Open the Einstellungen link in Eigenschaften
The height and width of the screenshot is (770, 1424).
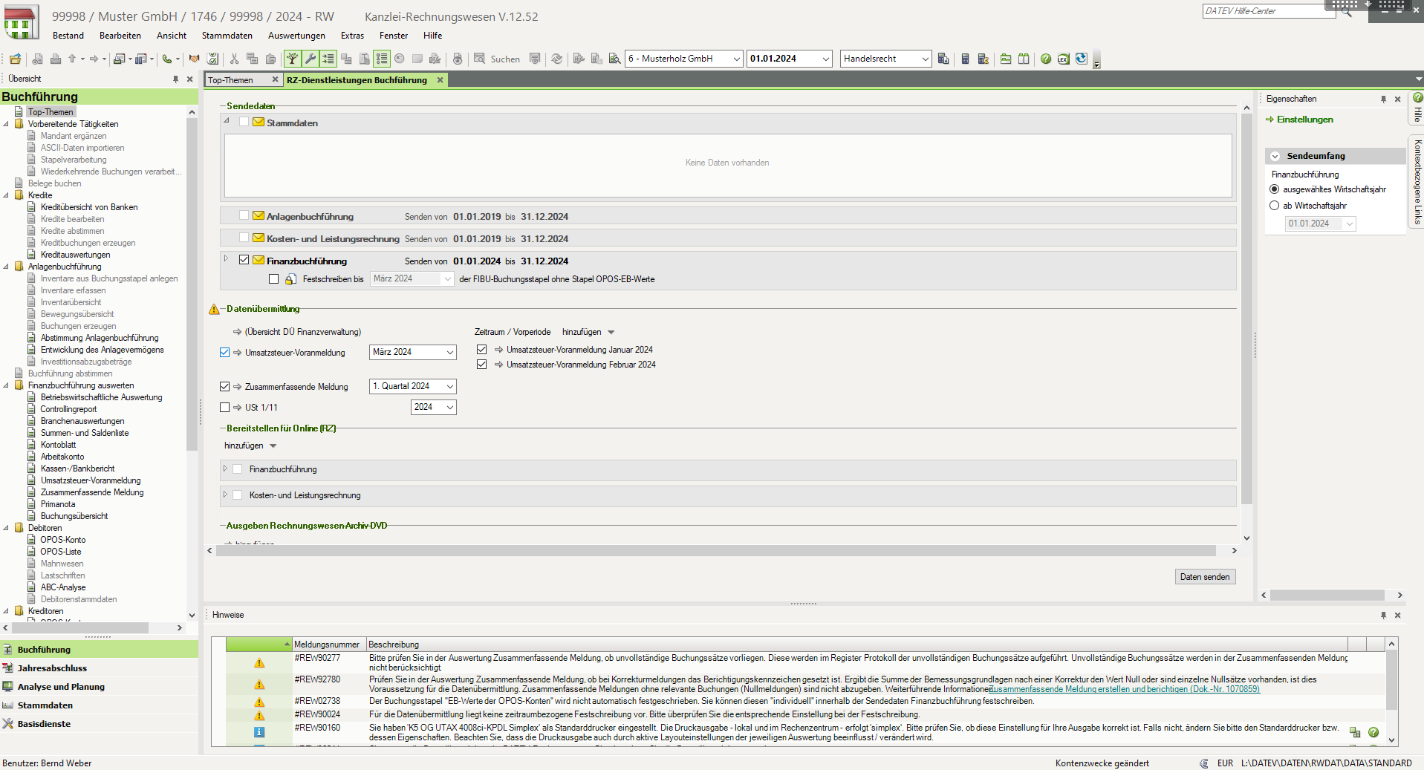pyautogui.click(x=1304, y=120)
